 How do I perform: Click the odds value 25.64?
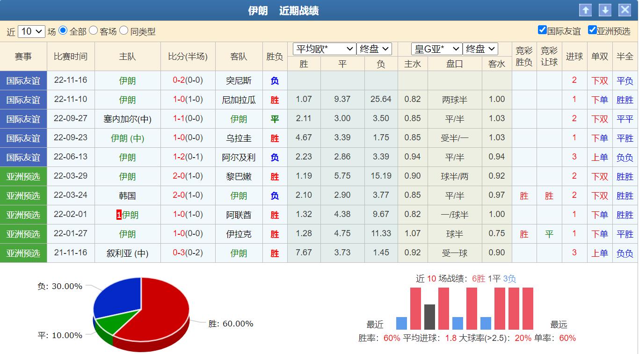tap(381, 99)
